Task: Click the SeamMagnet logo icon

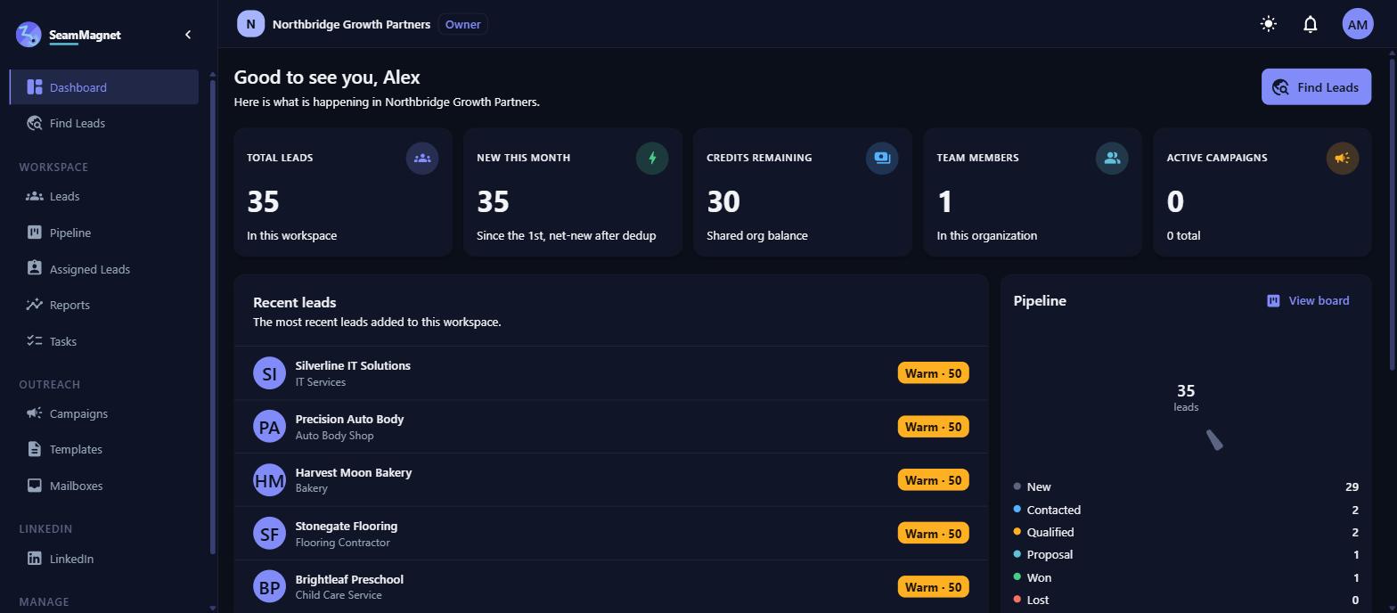Action: coord(29,35)
